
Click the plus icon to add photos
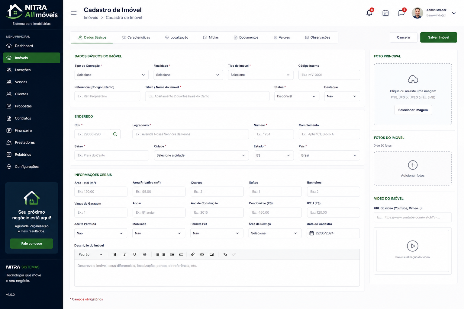pos(413,165)
